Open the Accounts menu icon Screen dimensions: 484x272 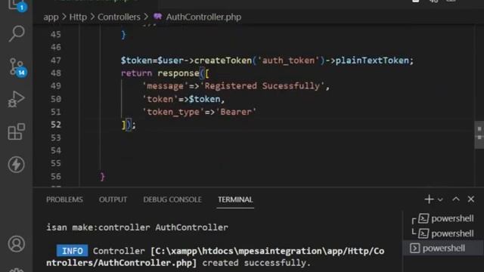click(16, 244)
